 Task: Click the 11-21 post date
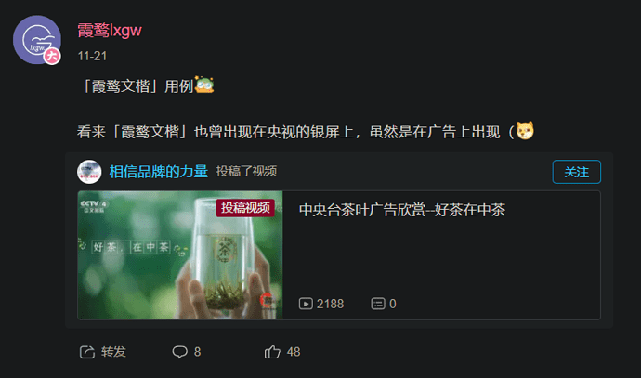92,56
